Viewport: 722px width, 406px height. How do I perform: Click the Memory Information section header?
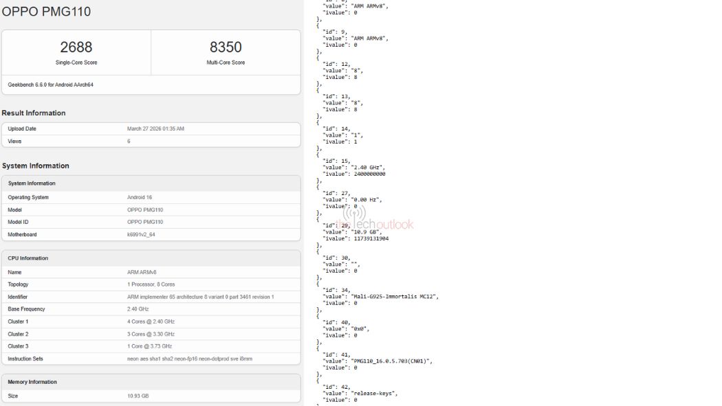[x=32, y=382]
